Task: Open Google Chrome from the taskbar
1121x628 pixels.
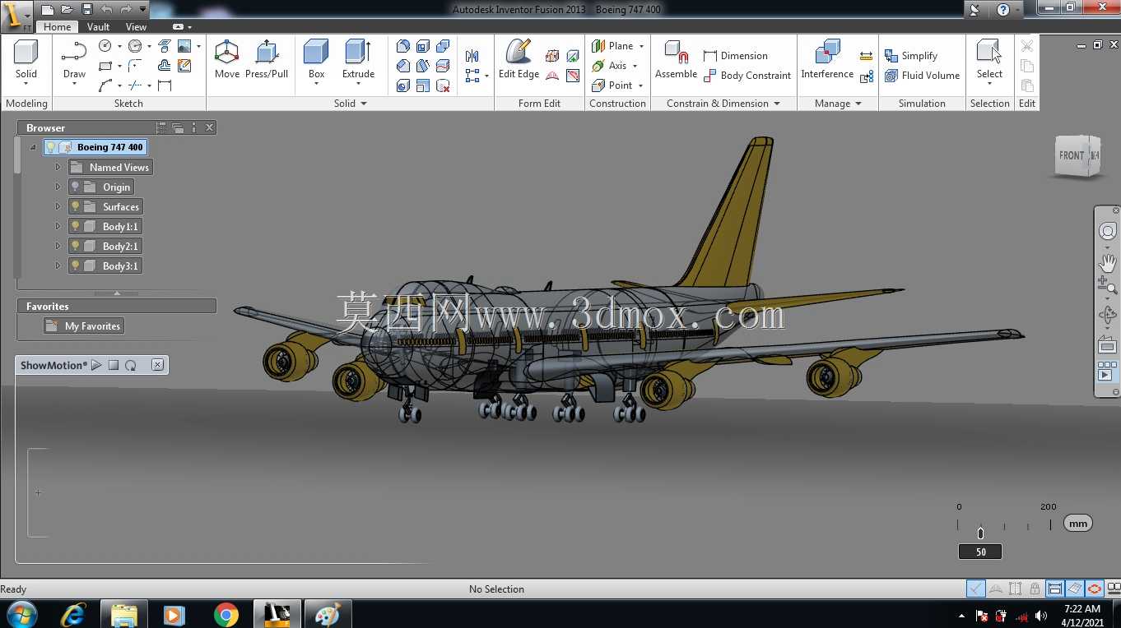Action: tap(226, 615)
